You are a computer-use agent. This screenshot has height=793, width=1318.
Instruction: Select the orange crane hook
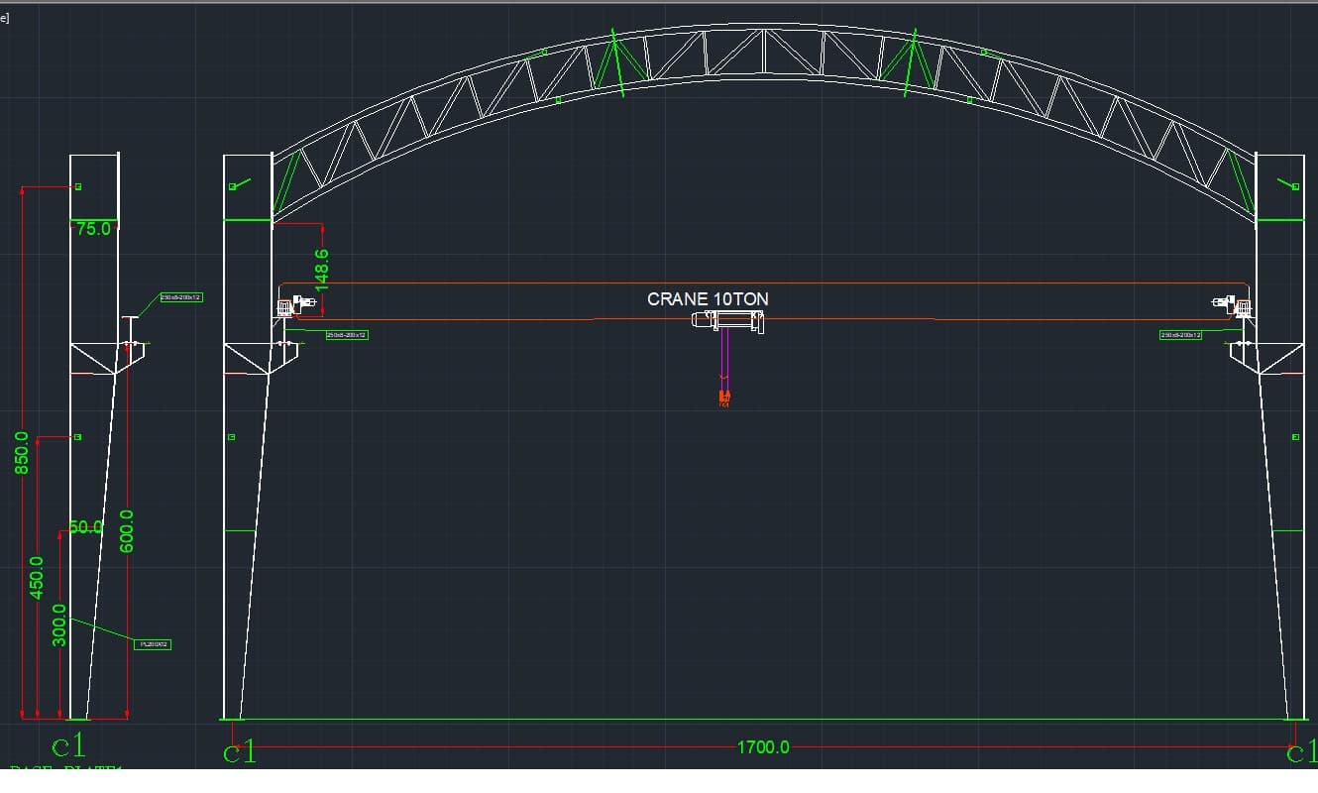pyautogui.click(x=724, y=398)
